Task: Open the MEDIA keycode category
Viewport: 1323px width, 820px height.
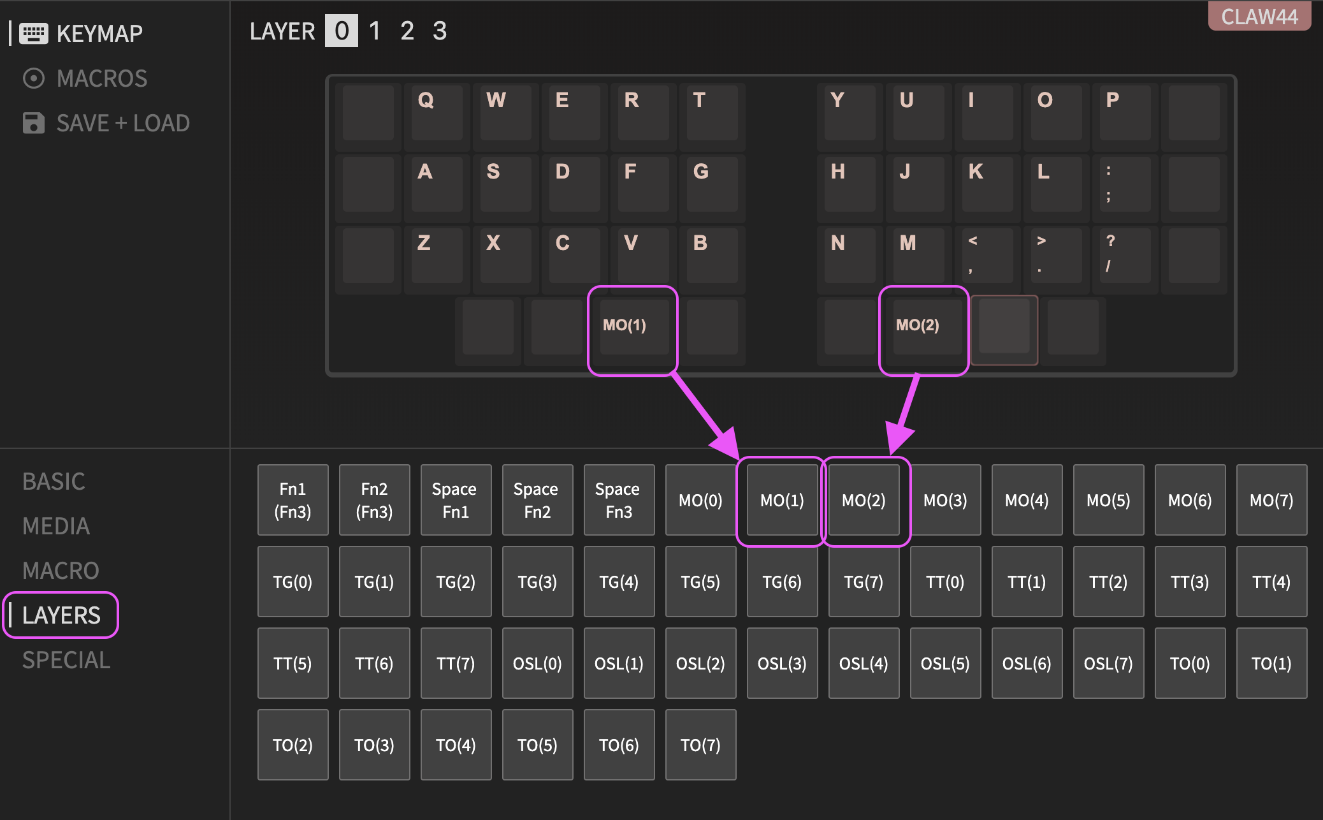Action: [x=56, y=526]
